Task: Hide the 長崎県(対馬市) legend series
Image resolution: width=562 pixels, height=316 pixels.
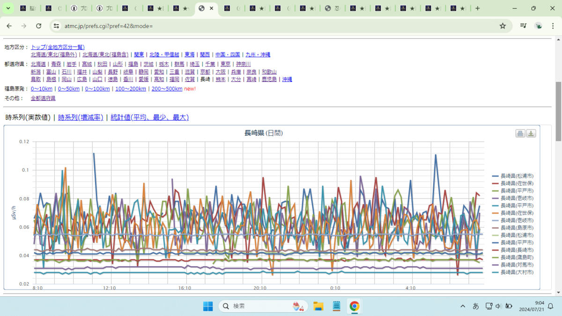Action: coord(513,265)
